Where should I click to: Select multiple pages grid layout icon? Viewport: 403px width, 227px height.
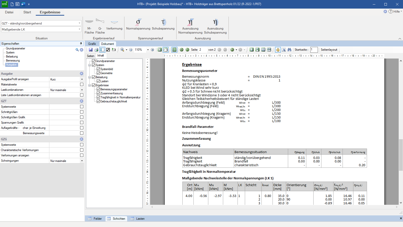[269, 50]
